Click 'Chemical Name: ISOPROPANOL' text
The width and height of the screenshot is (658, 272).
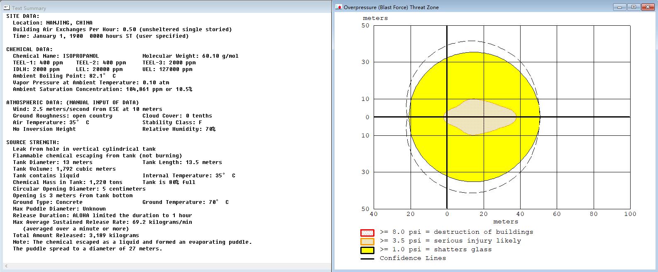point(56,56)
